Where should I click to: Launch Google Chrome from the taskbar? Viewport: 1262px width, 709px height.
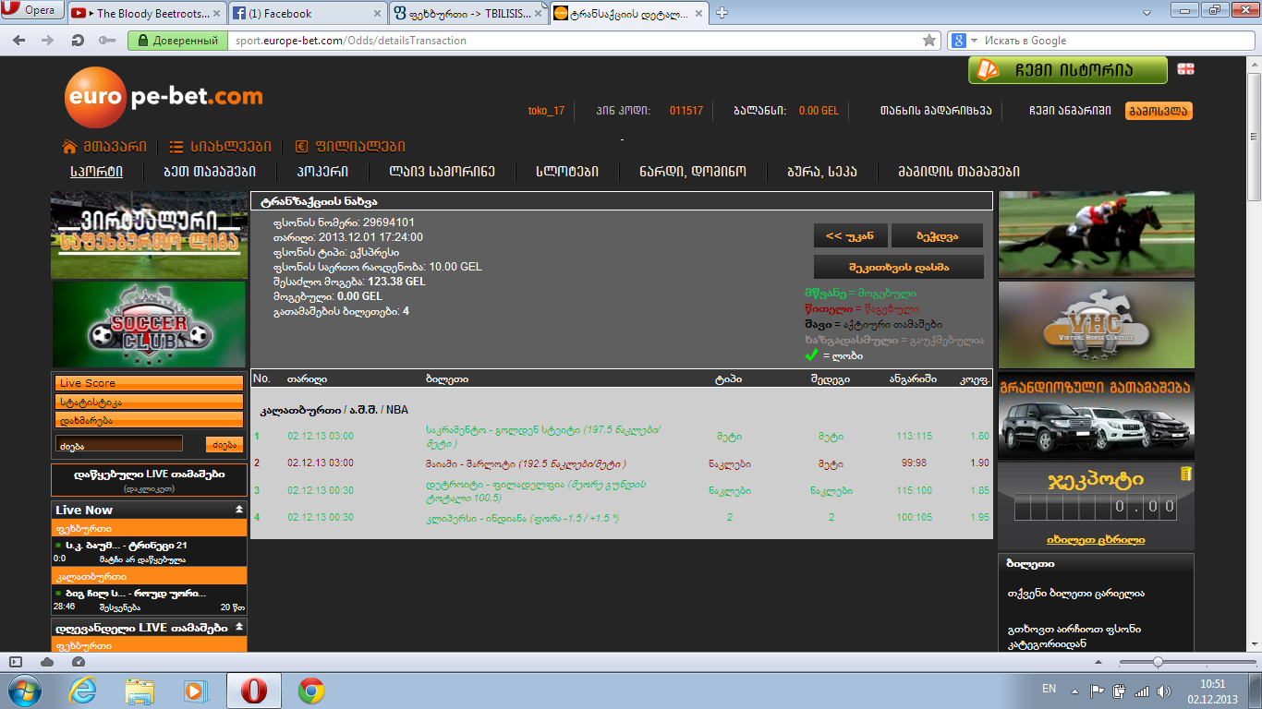click(x=310, y=691)
